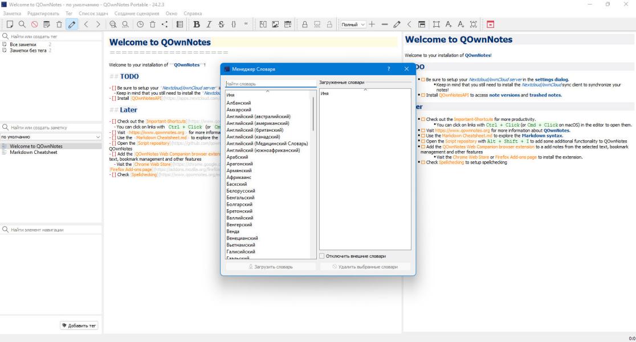Viewport: 636px width, 342px height.
Task: Click the share note toolbar icon
Action: 165,25
